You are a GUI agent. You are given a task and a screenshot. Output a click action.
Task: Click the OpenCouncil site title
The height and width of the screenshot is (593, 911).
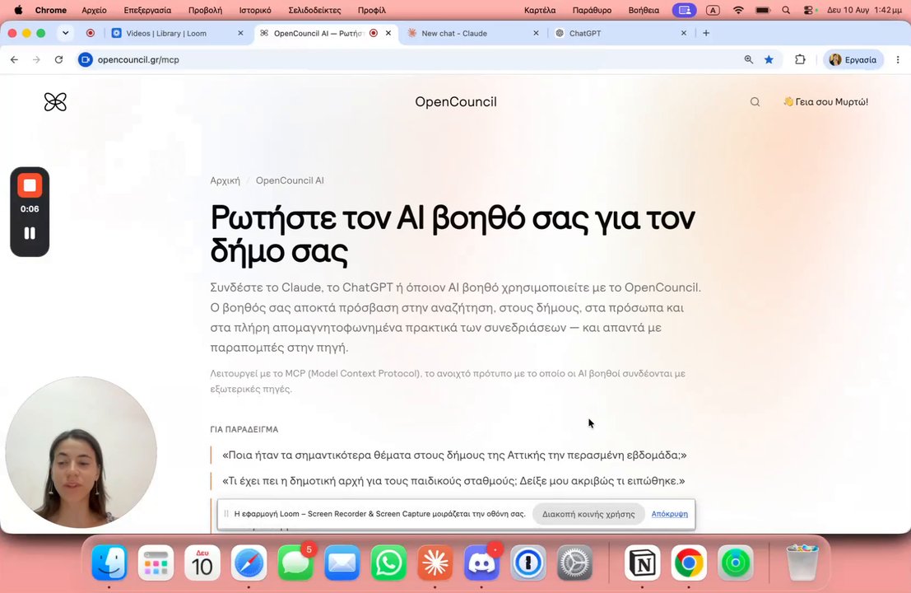click(456, 102)
